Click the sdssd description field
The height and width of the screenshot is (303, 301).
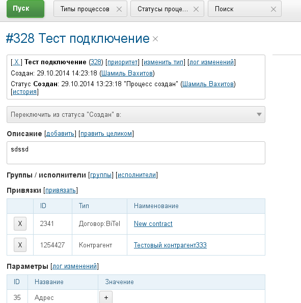coord(136,153)
